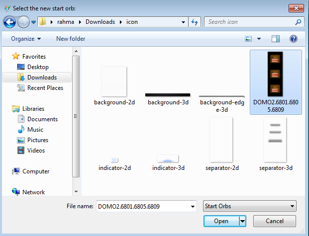This screenshot has width=309, height=236.
Task: Click the Pictures landscape icon
Action: 21,140
